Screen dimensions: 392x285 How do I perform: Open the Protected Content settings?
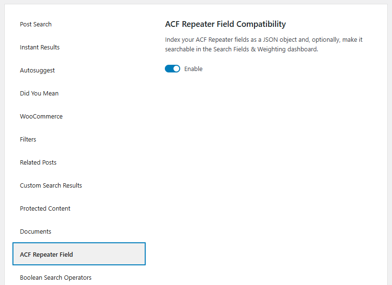tap(45, 208)
